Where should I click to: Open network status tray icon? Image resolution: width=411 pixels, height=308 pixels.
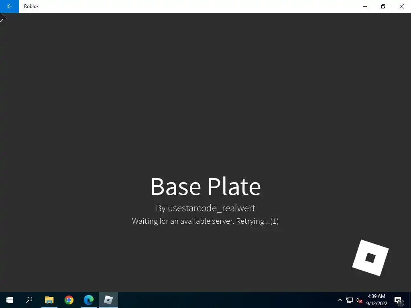pos(350,300)
